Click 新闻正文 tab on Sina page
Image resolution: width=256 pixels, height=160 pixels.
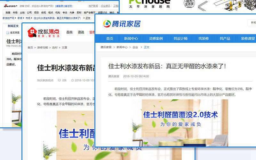point(13,26)
